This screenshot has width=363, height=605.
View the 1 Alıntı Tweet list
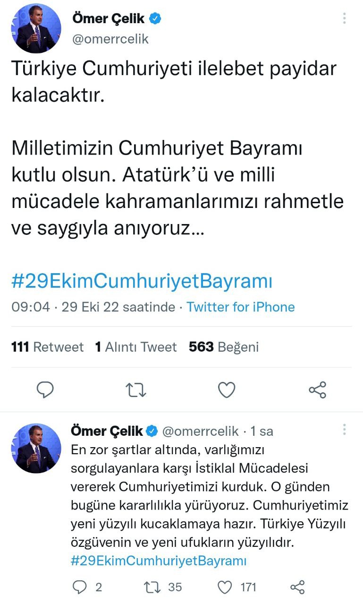[x=136, y=347]
